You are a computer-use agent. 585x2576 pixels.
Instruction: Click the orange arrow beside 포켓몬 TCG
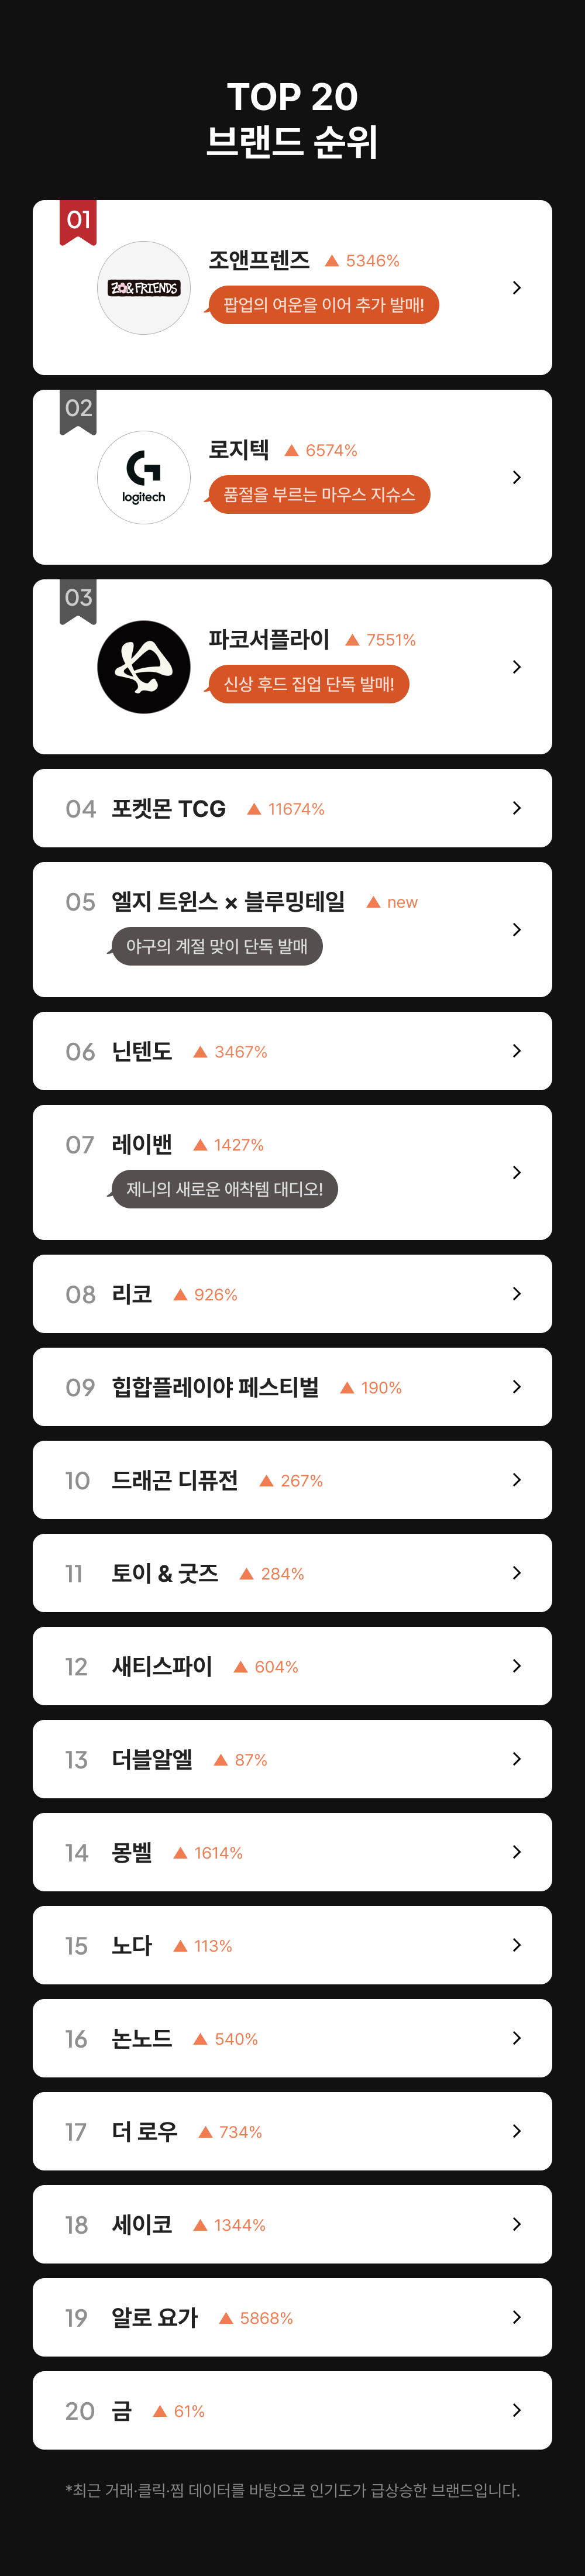tap(254, 809)
